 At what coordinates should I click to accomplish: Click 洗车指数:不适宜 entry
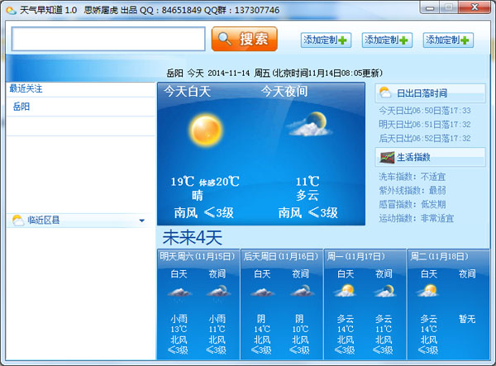tap(413, 177)
